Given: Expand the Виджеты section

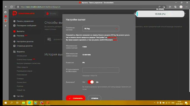Looking at the screenshot, I should [x=20, y=52].
